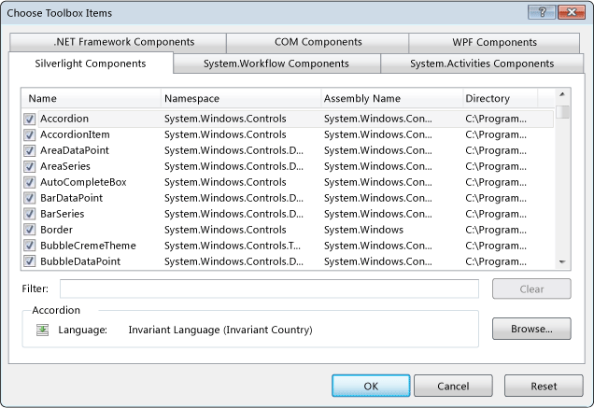Sort list by Namespace column header
Screen dimensions: 594x408
pyautogui.click(x=241, y=98)
